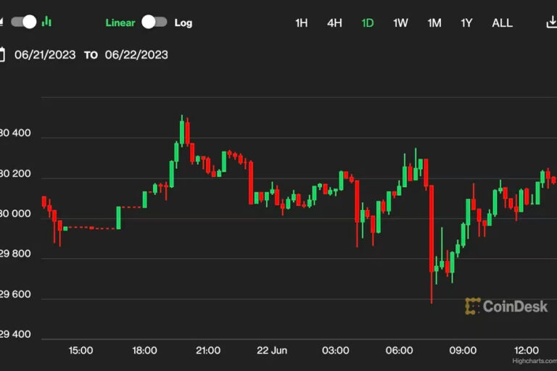Click the 29 800 price axis label

(x=15, y=254)
